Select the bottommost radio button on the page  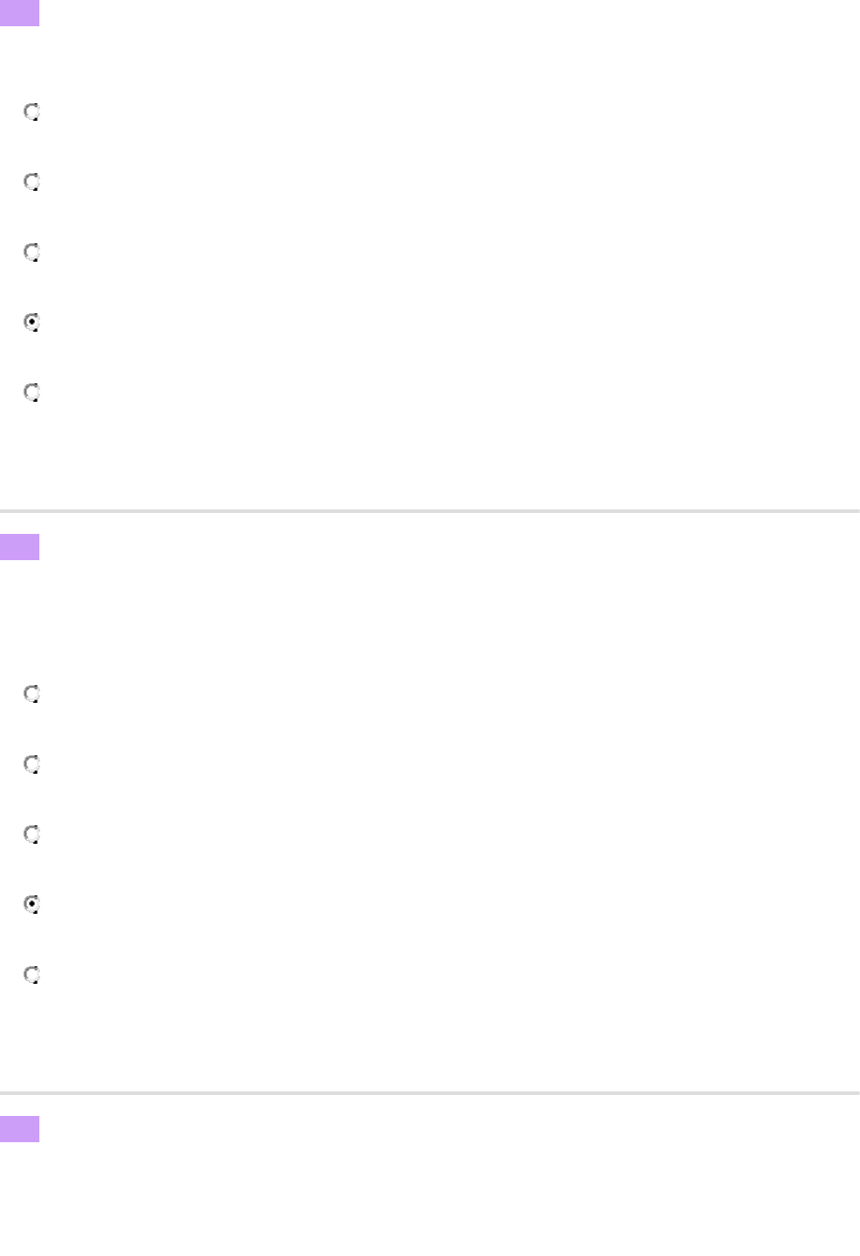pyautogui.click(x=32, y=974)
